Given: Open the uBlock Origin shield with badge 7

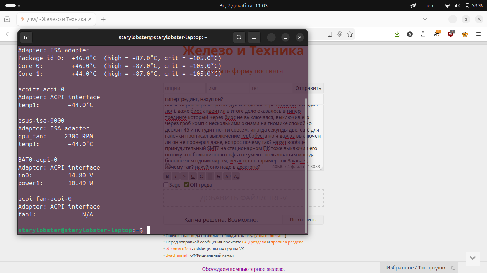Looking at the screenshot, I should pyautogui.click(x=451, y=34).
